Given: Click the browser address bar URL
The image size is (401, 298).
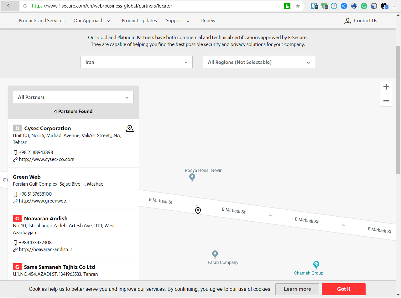Looking at the screenshot, I should (102, 6).
